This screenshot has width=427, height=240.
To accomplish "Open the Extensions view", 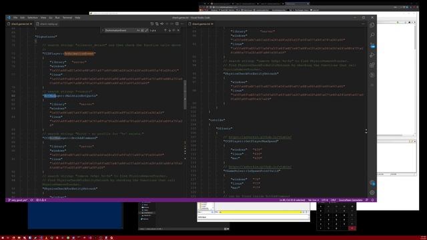I will (x=372, y=65).
